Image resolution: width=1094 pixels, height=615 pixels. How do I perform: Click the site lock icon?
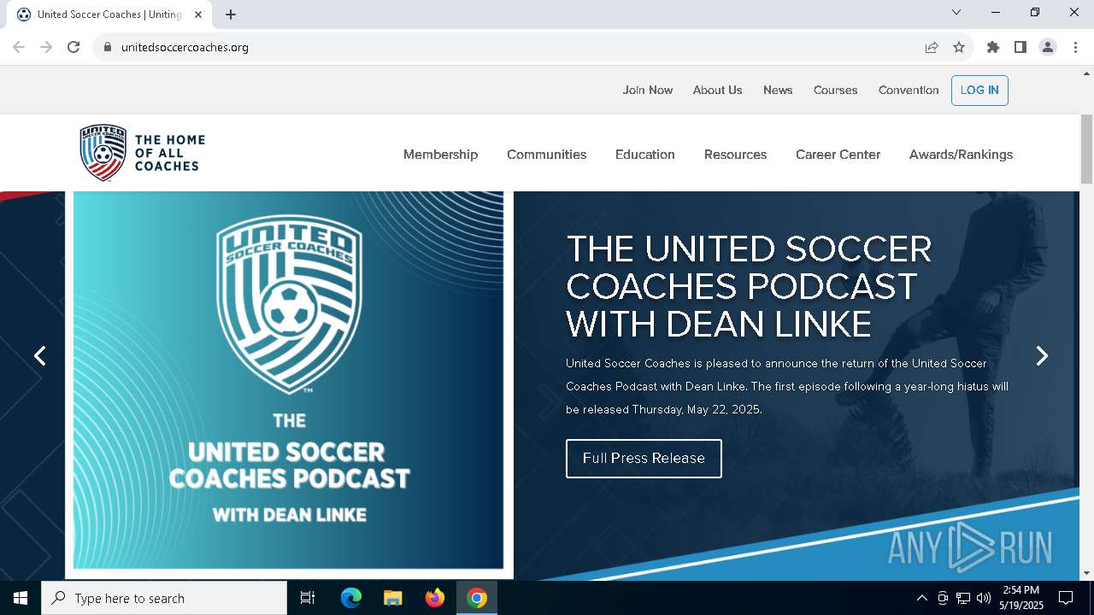108,47
